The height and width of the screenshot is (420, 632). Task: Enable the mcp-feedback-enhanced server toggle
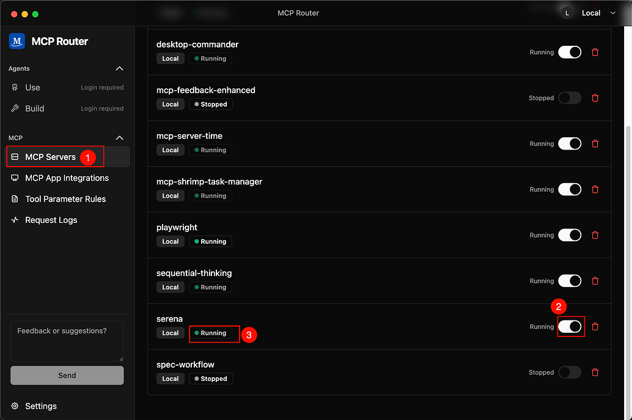[x=570, y=98]
